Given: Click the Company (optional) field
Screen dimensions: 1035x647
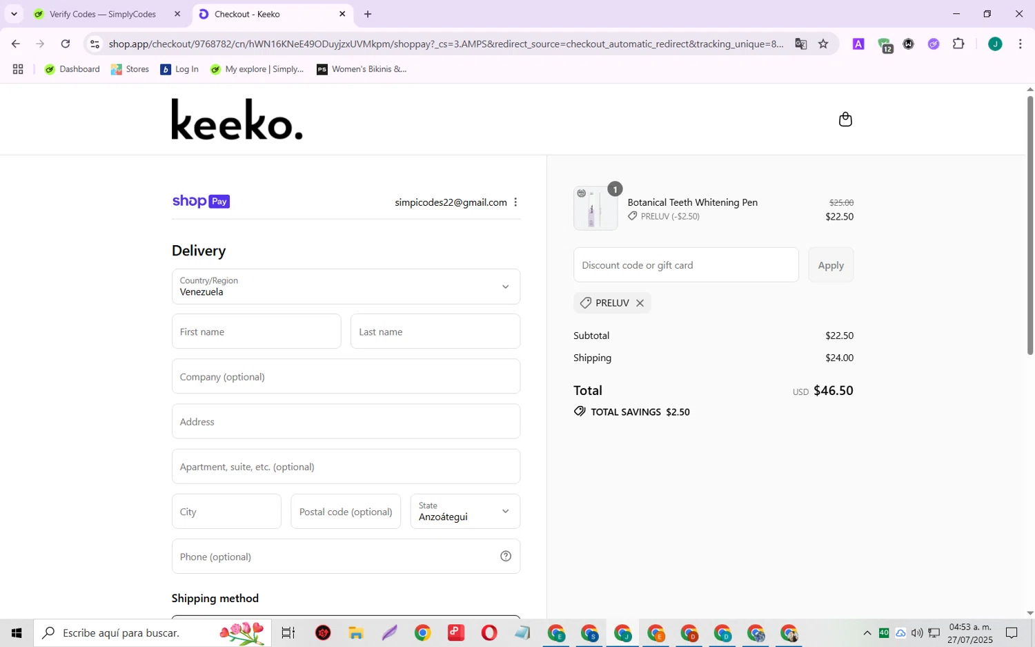Looking at the screenshot, I should point(346,376).
